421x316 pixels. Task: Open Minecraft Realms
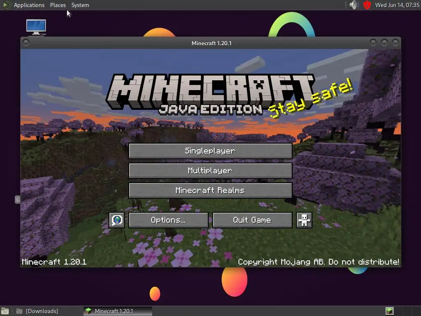[210, 191]
